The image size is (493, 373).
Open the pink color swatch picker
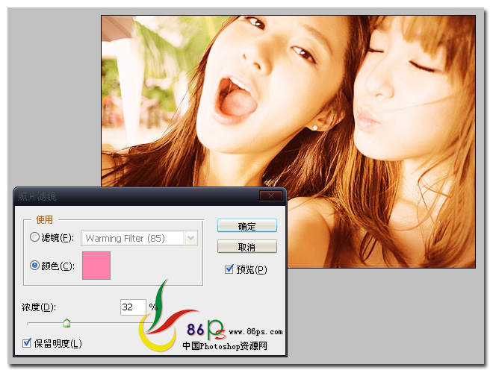click(96, 266)
